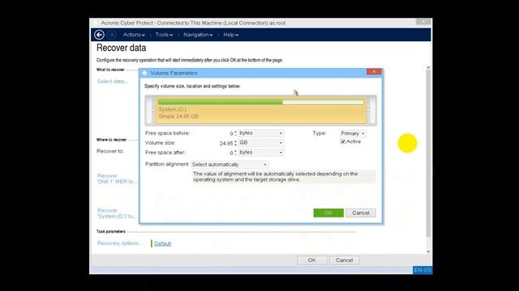Screen dimensions: 519x291
Task: Open the Type dropdown set to Primary
Action: coord(353,133)
